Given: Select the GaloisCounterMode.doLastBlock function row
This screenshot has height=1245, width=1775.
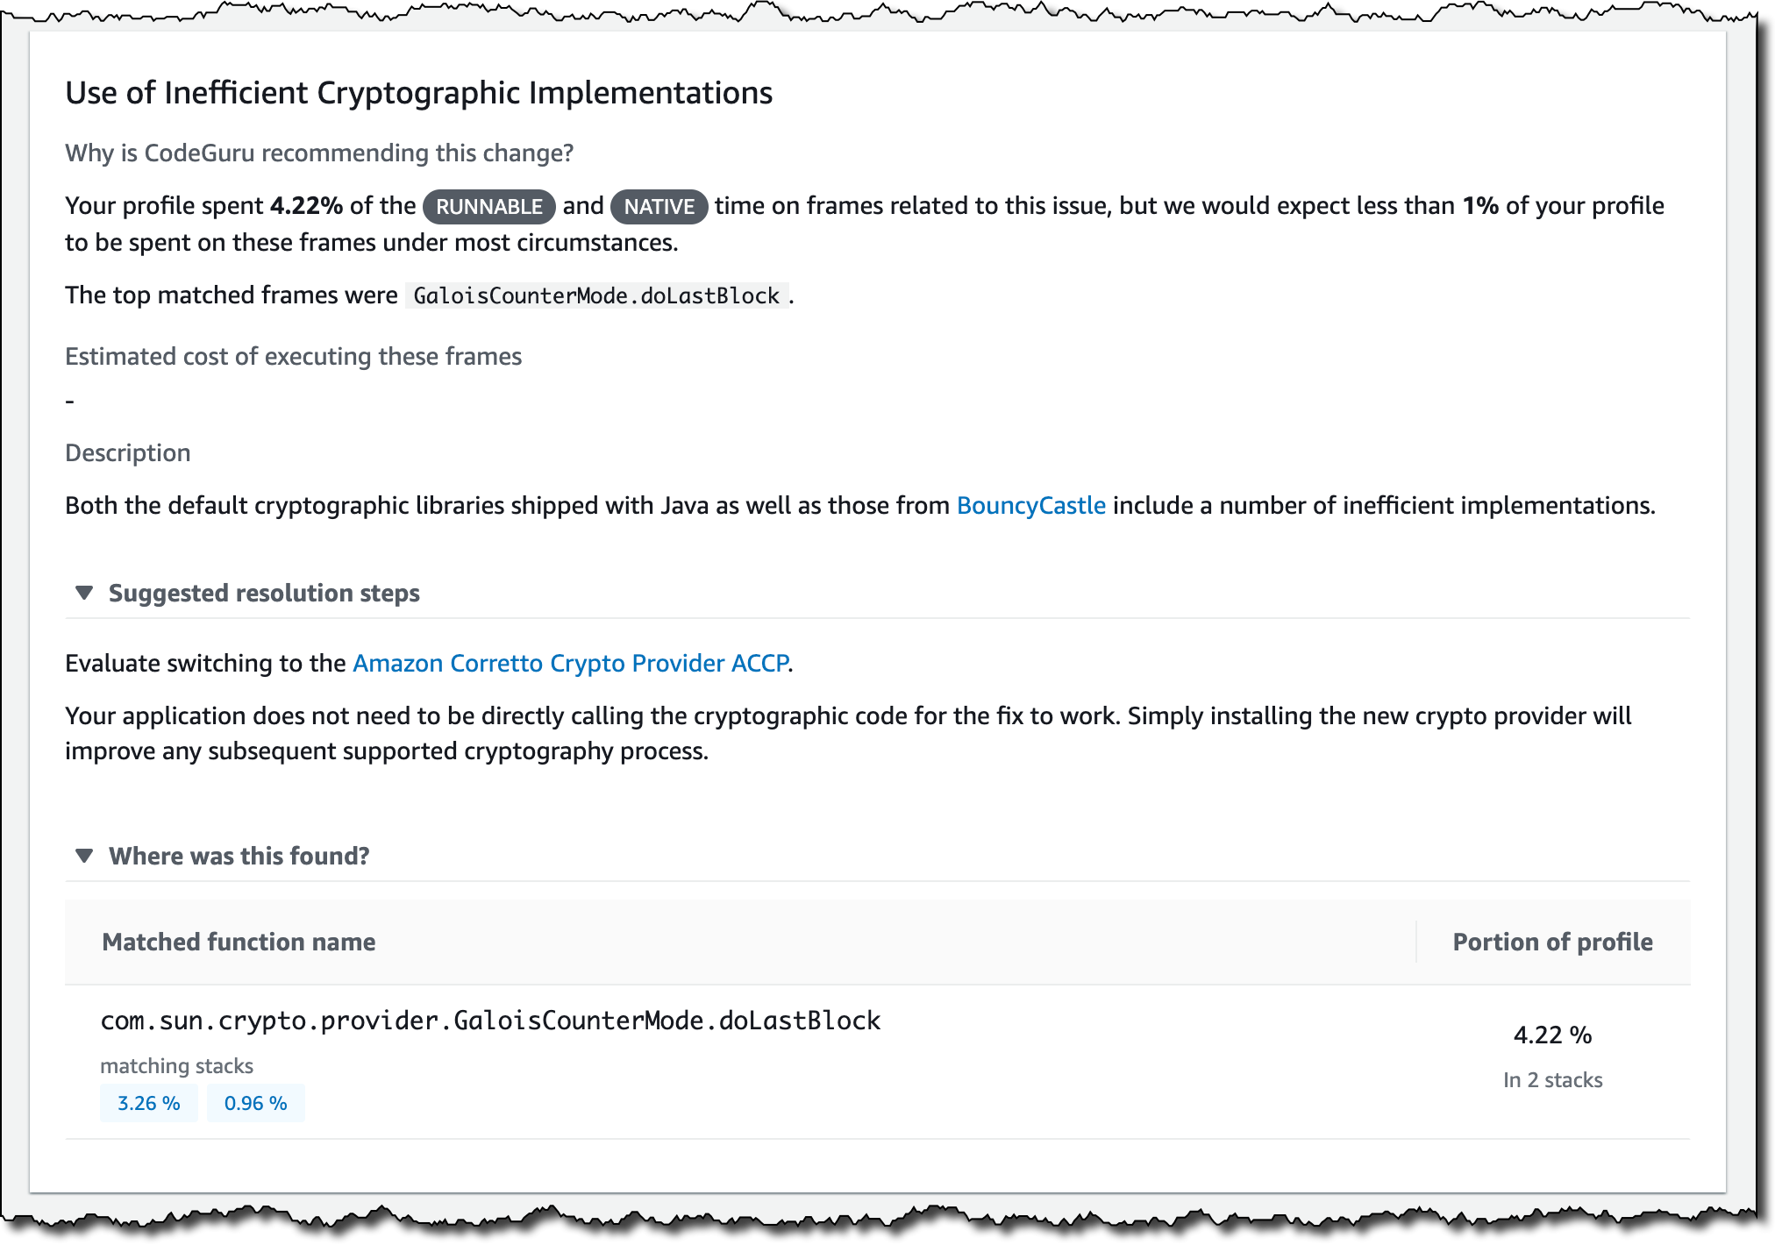Looking at the screenshot, I should (x=877, y=1062).
